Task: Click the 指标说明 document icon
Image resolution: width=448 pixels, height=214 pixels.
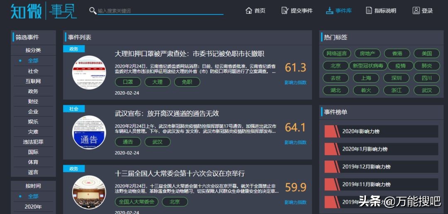Action: [x=369, y=10]
